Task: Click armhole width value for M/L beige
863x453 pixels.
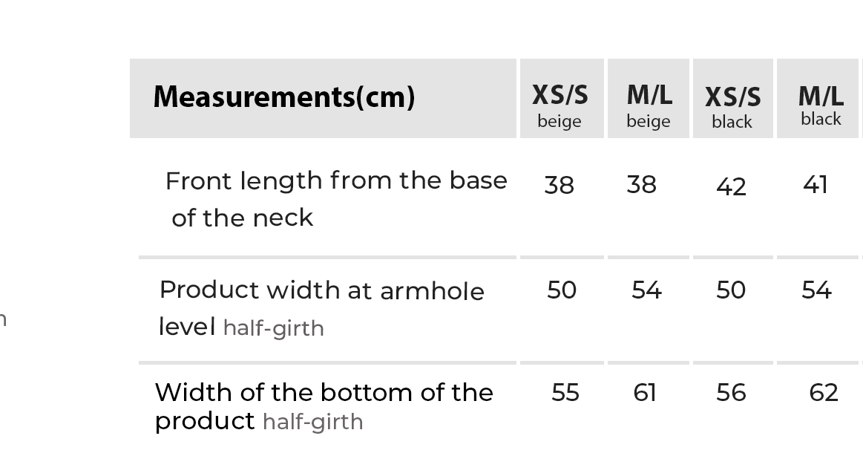Action: [646, 290]
